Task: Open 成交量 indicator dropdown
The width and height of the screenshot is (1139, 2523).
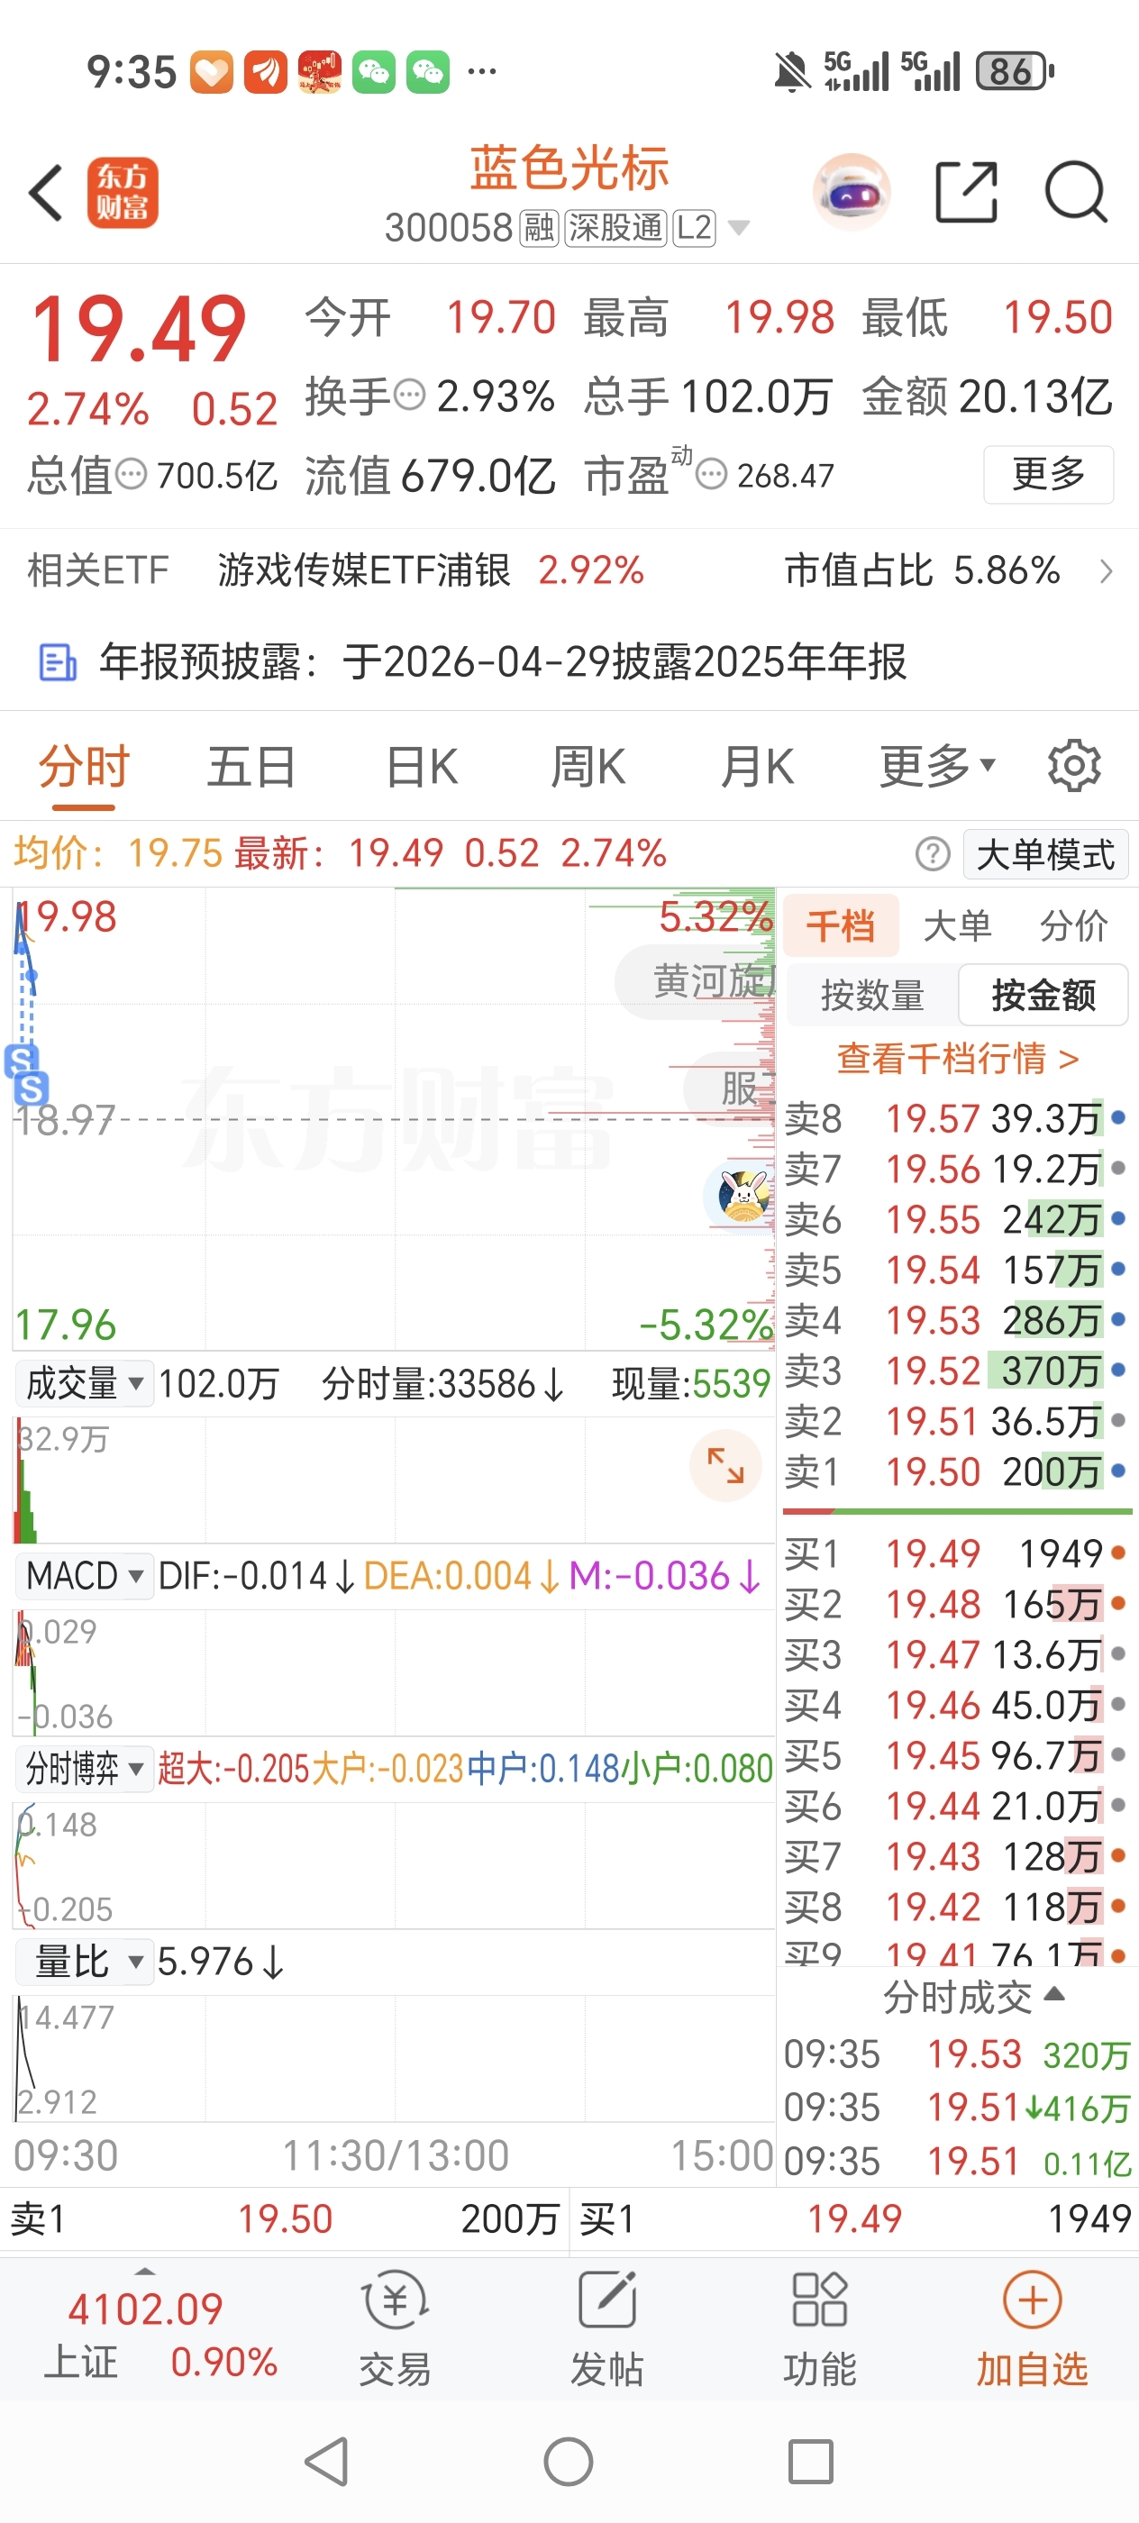Action: 84,1384
